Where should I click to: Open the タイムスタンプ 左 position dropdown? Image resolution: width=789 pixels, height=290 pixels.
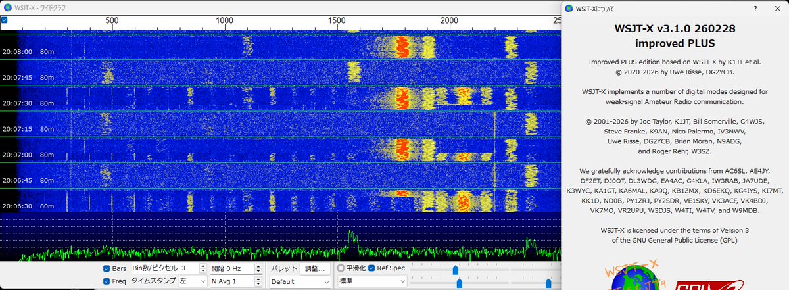coord(192,281)
